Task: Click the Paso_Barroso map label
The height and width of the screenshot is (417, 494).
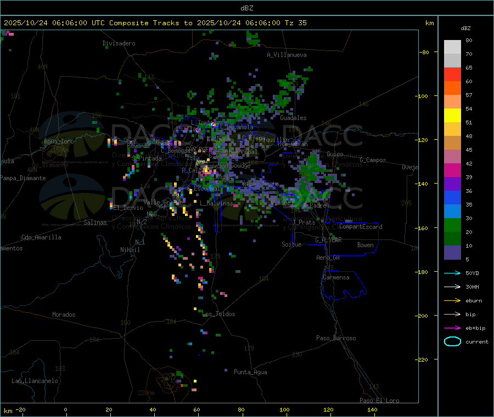Action: pyautogui.click(x=336, y=338)
